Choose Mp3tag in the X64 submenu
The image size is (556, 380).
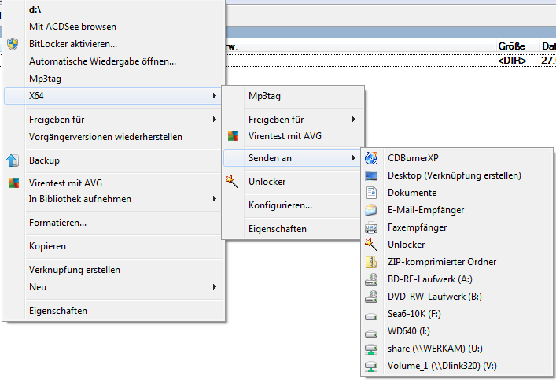[264, 96]
